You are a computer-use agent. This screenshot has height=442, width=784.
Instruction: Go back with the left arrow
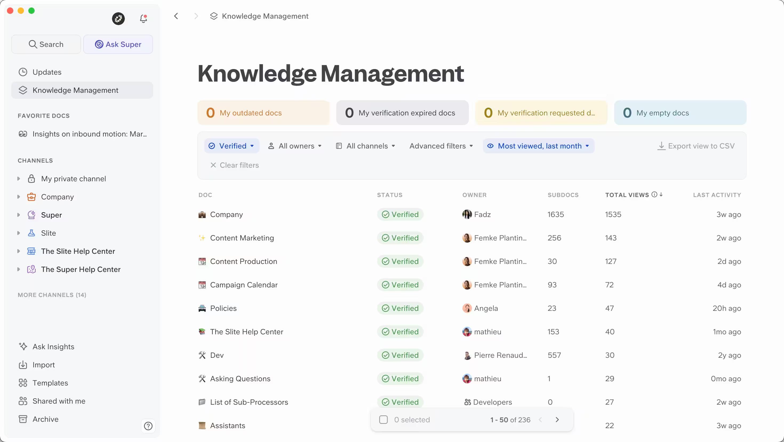click(176, 16)
